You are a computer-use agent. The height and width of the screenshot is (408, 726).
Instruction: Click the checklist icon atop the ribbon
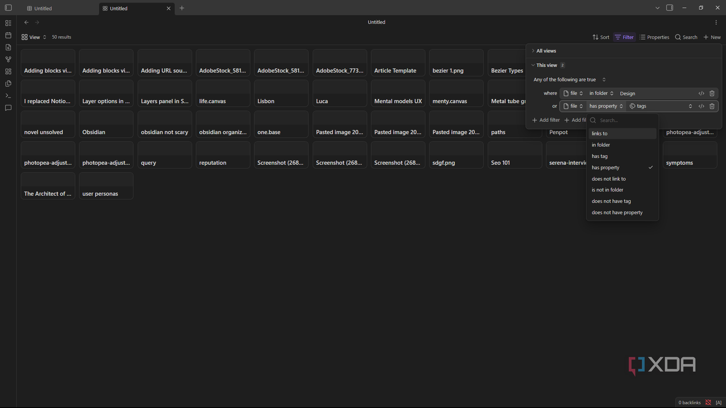(8, 23)
